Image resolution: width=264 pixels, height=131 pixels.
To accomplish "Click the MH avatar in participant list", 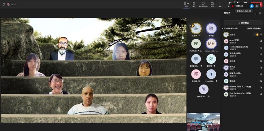I will pyautogui.click(x=226, y=88).
